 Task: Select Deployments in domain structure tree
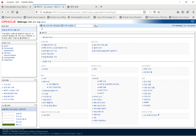click(x=9, y=51)
